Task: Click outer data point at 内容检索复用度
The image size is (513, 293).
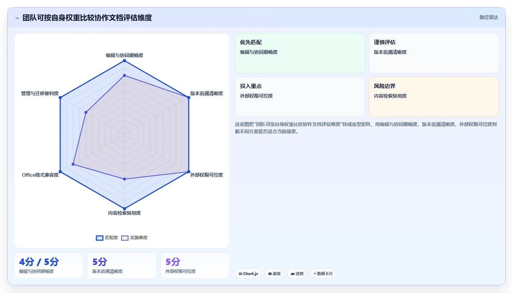Action: click(x=124, y=209)
